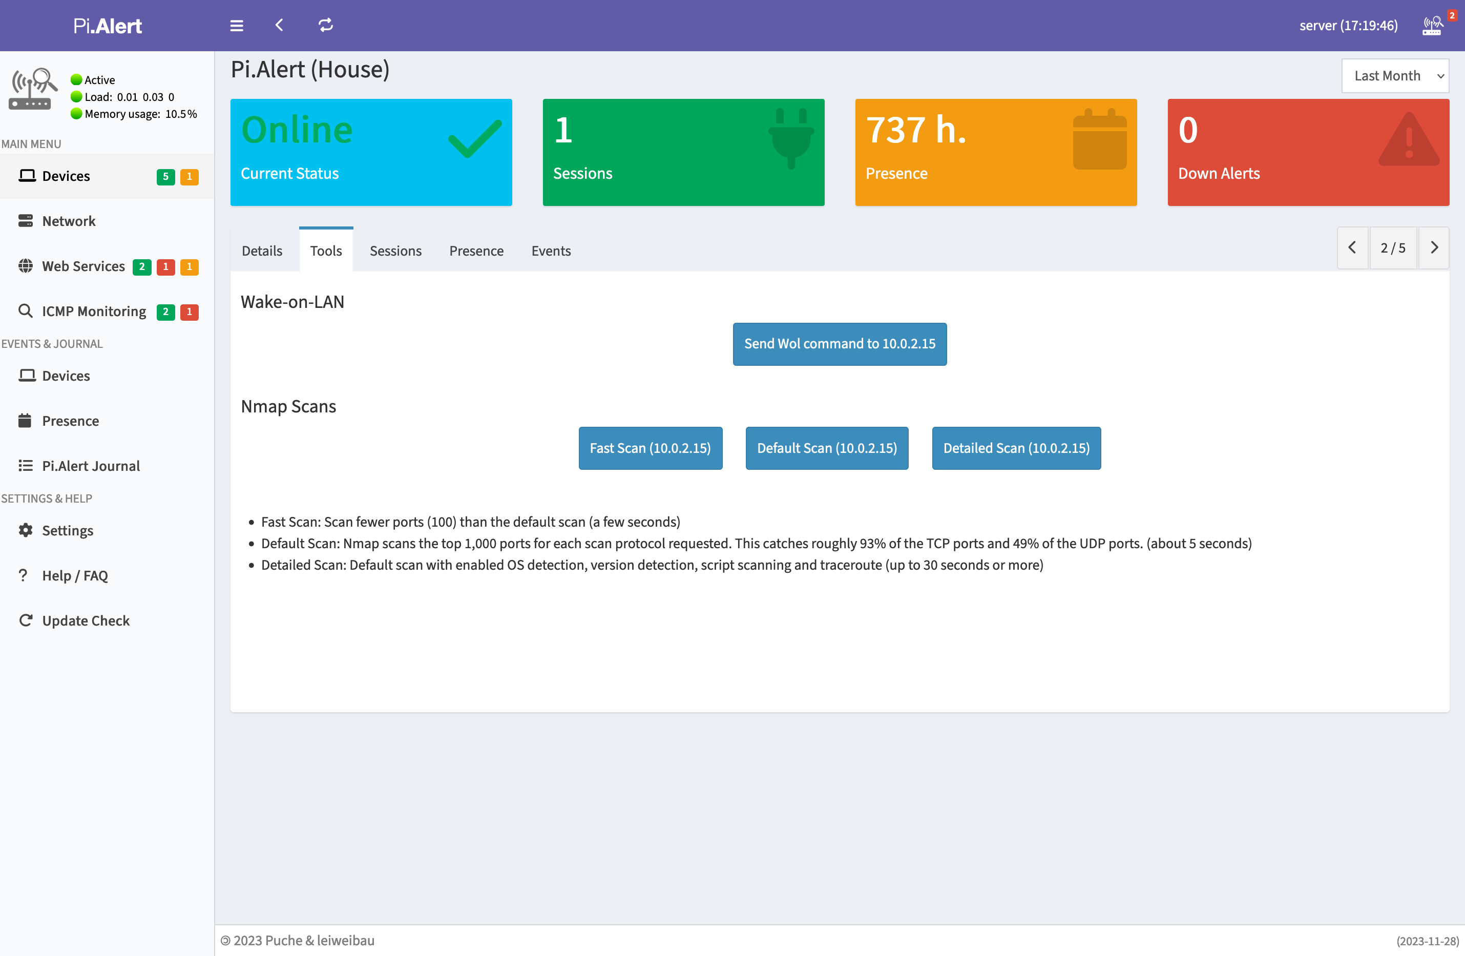The image size is (1465, 956).
Task: Go to next device with right chevron
Action: point(1434,247)
